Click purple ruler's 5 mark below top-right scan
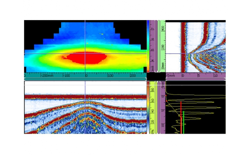The image size is (249, 155). click(x=198, y=75)
